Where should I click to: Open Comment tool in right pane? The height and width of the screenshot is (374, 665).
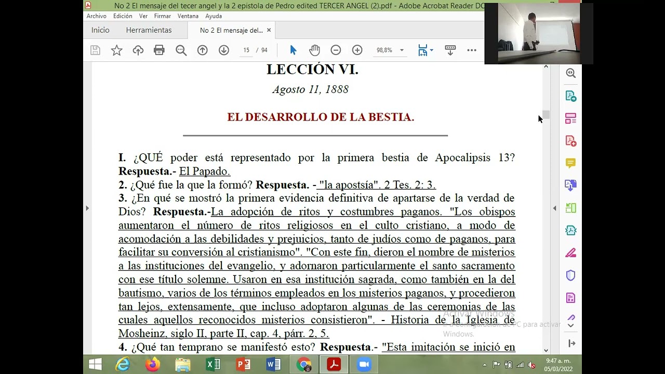coord(571,163)
